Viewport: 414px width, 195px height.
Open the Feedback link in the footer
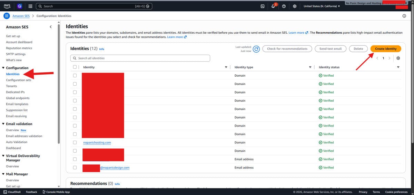pyautogui.click(x=31, y=192)
